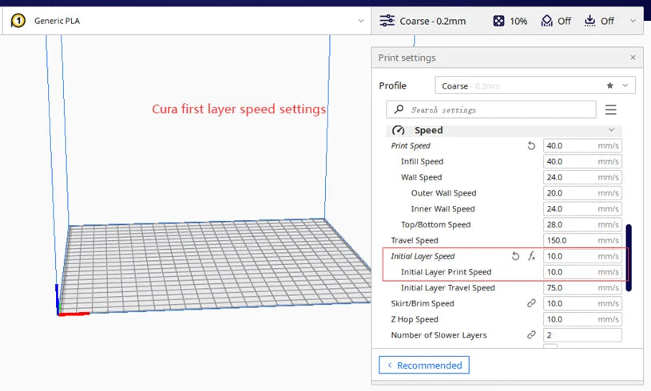Collapse the Speed settings section
The image size is (651, 391).
[612, 130]
